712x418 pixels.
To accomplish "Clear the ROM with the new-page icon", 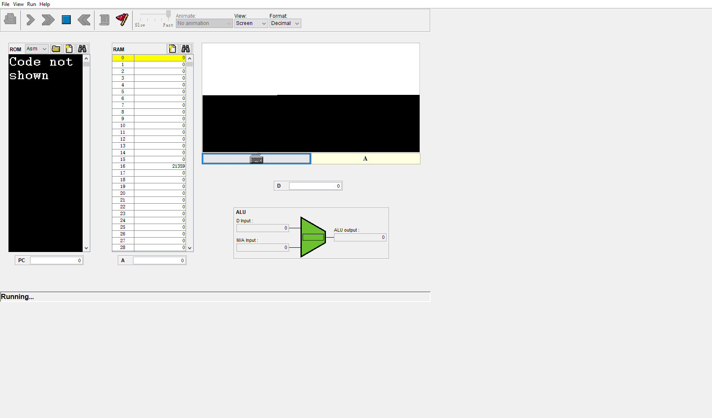I will pos(69,49).
